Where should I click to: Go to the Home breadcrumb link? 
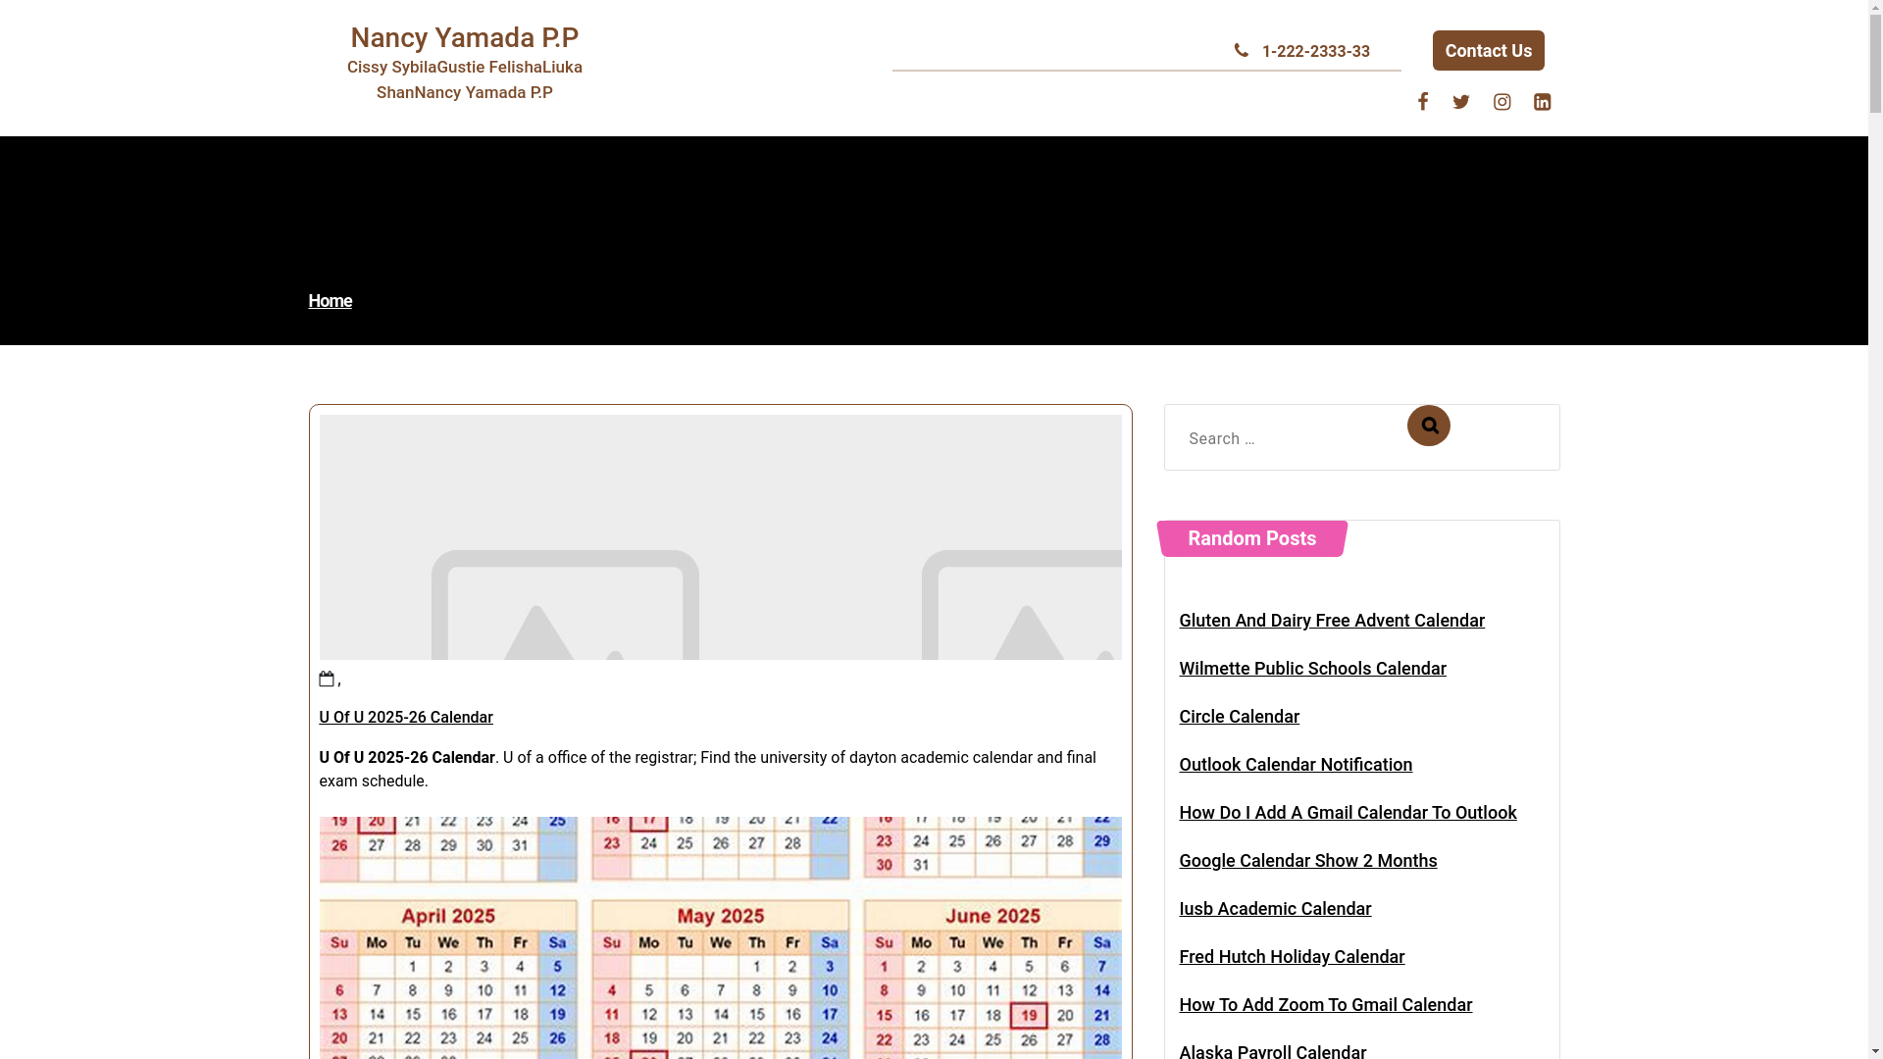pyautogui.click(x=330, y=301)
